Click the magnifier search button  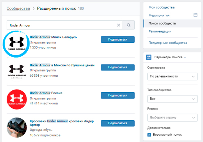(128, 25)
